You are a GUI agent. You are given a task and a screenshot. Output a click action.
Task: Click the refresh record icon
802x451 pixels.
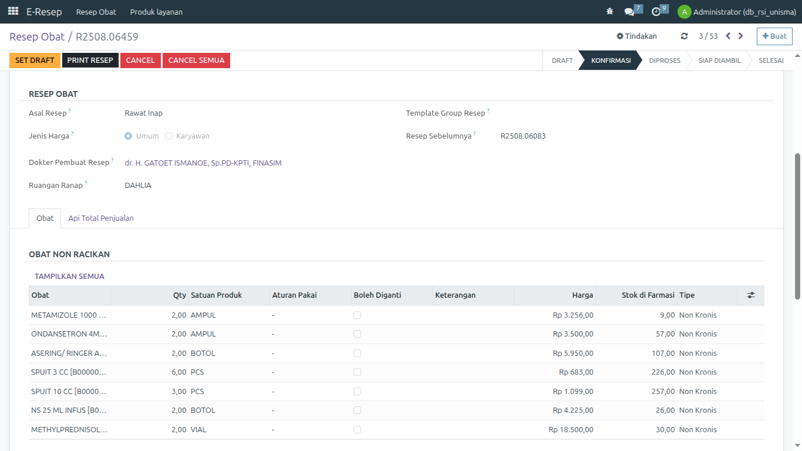(684, 36)
